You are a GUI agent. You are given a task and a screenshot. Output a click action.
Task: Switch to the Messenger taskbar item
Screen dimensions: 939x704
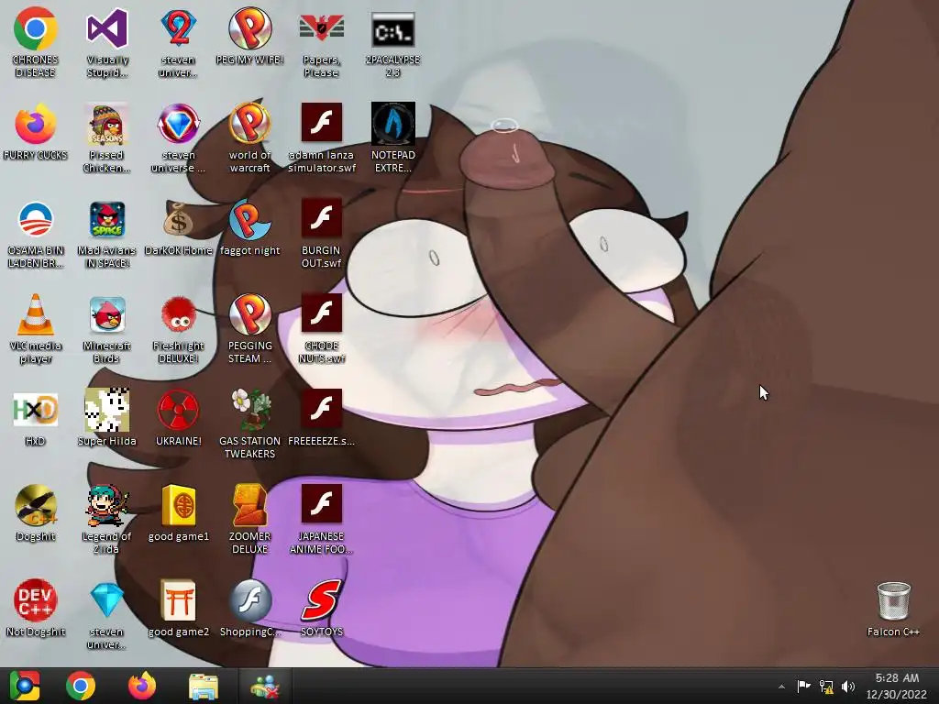pyautogui.click(x=265, y=686)
